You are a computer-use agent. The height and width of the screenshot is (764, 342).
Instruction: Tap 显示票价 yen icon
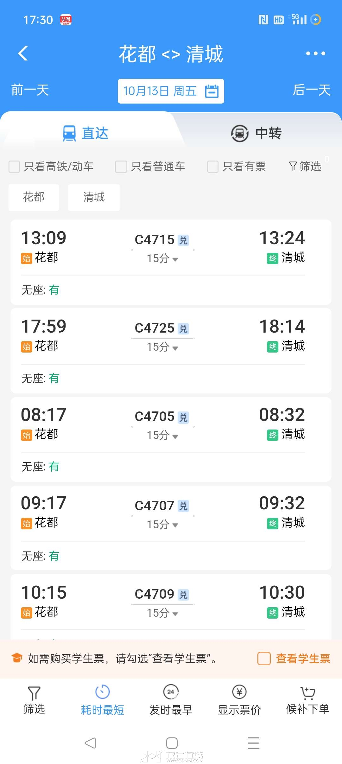[x=239, y=692]
